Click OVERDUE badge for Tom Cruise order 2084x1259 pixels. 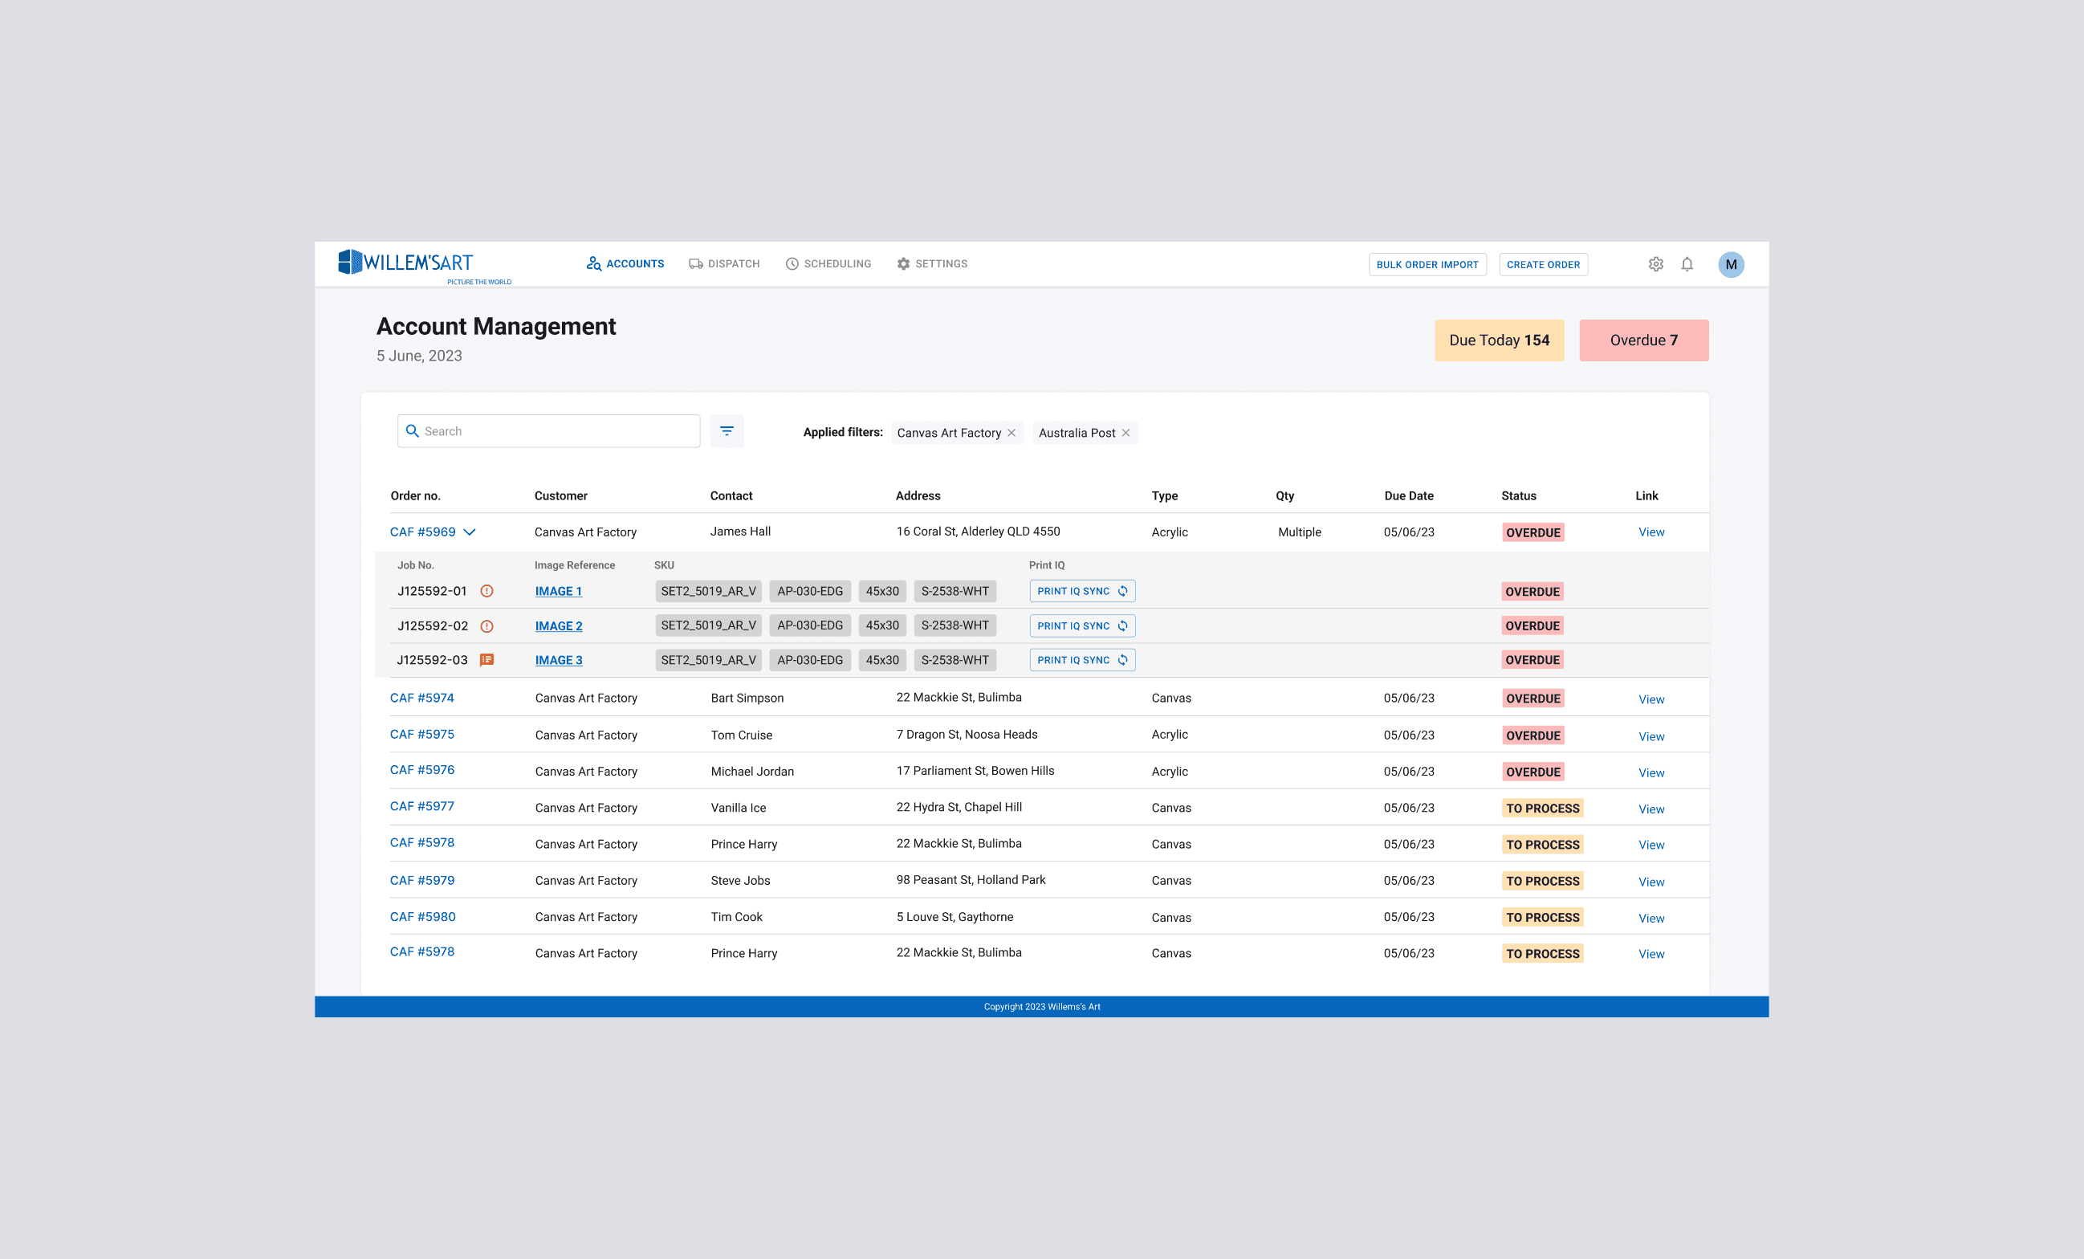point(1532,735)
